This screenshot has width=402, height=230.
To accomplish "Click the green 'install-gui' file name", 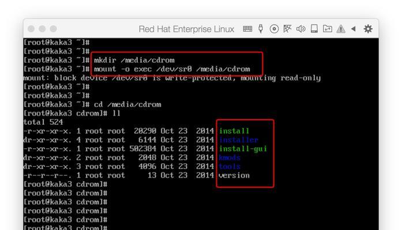I will [x=243, y=149].
